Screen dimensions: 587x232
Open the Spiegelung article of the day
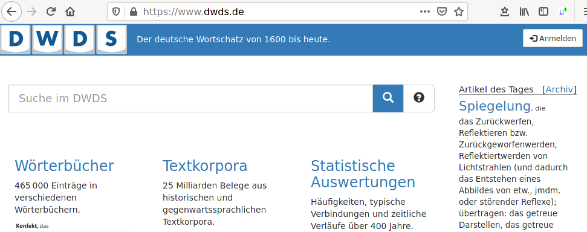pos(495,106)
